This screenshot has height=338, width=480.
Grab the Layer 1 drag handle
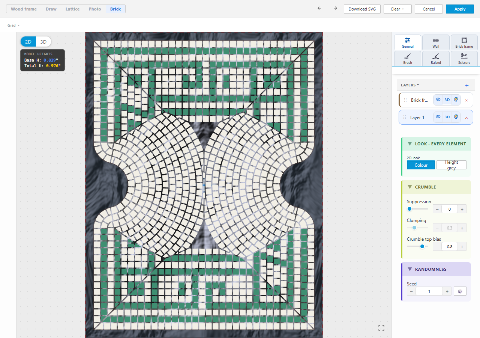pyautogui.click(x=405, y=118)
